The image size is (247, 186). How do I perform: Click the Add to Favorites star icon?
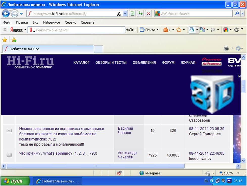(x=14, y=40)
